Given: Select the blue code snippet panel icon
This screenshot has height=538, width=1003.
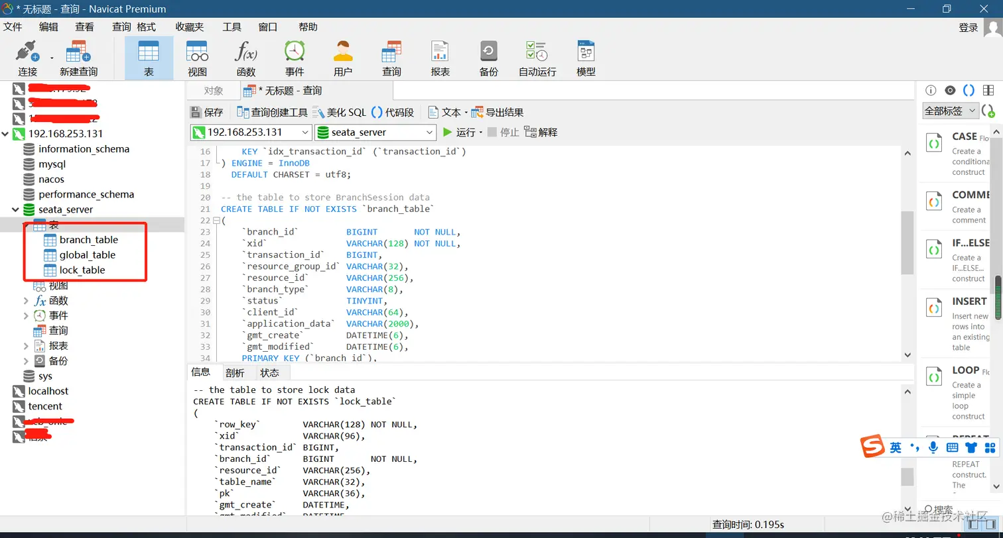Looking at the screenshot, I should click(x=969, y=91).
